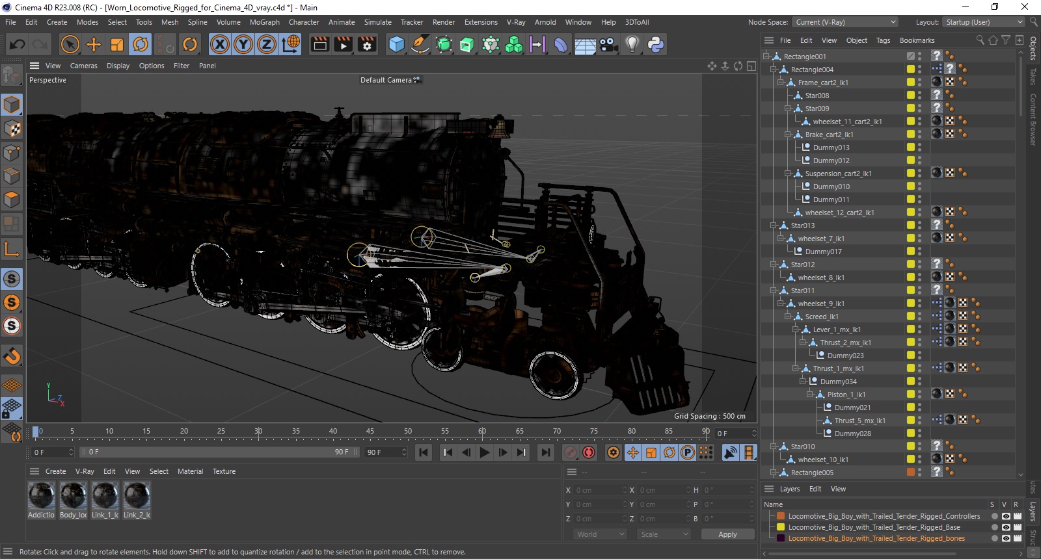Open the Cameras menu in the viewport
The width and height of the screenshot is (1041, 559).
click(x=83, y=66)
